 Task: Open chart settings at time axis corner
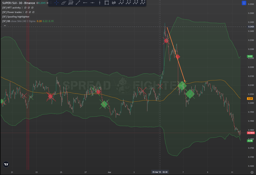[252, 172]
